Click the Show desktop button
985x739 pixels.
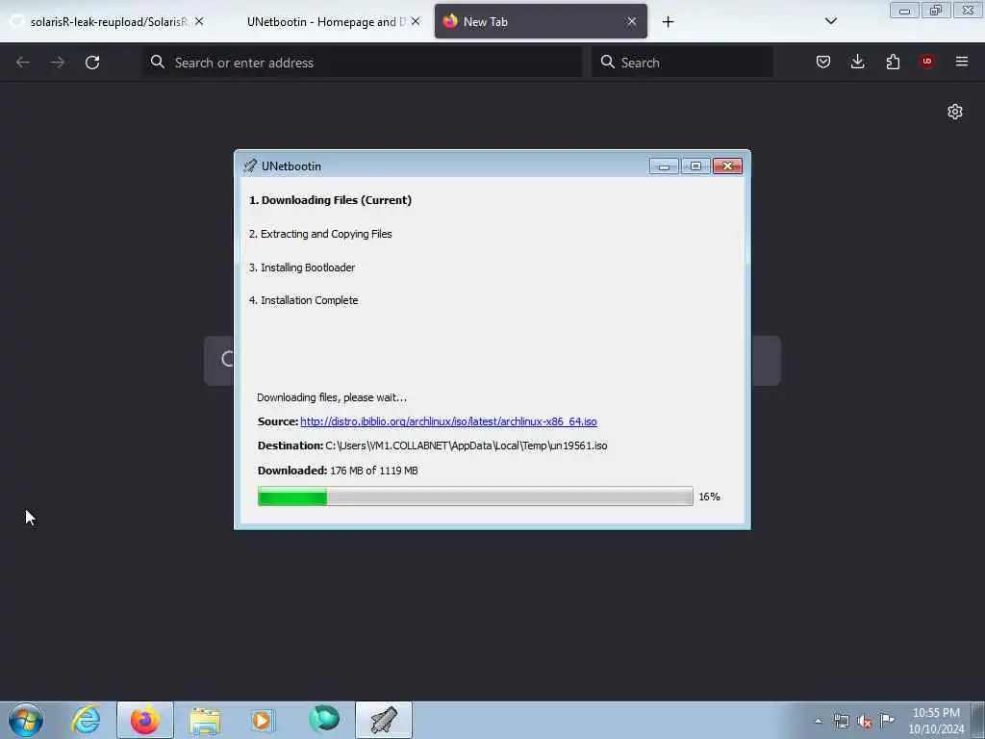pyautogui.click(x=978, y=720)
